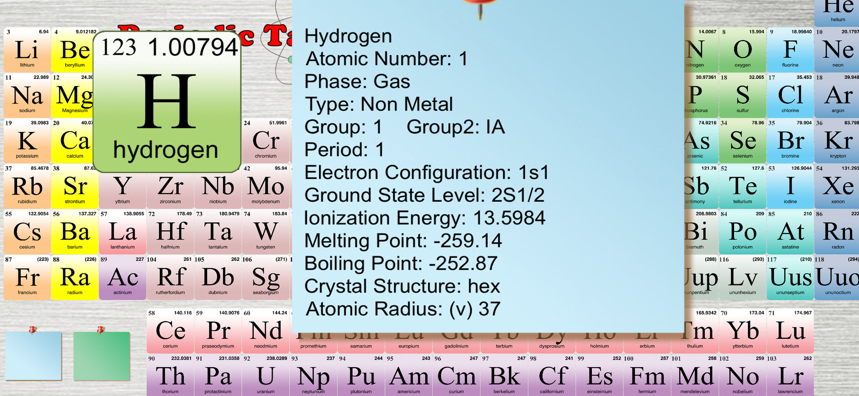Click the enlarged hydrogen tile
The image size is (859, 396).
coord(167,102)
